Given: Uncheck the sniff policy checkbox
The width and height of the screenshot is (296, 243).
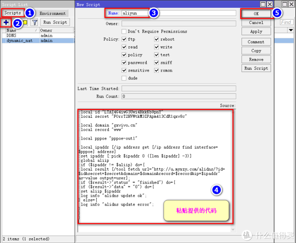Looking at the screenshot, I should coord(156,62).
